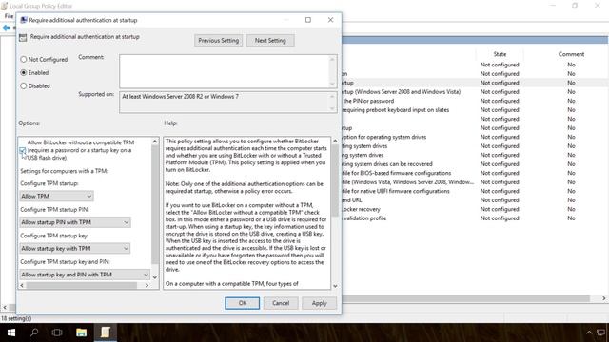Image resolution: width=609 pixels, height=342 pixels.
Task: Click the Options pane scroll up arrow
Action: 155,142
